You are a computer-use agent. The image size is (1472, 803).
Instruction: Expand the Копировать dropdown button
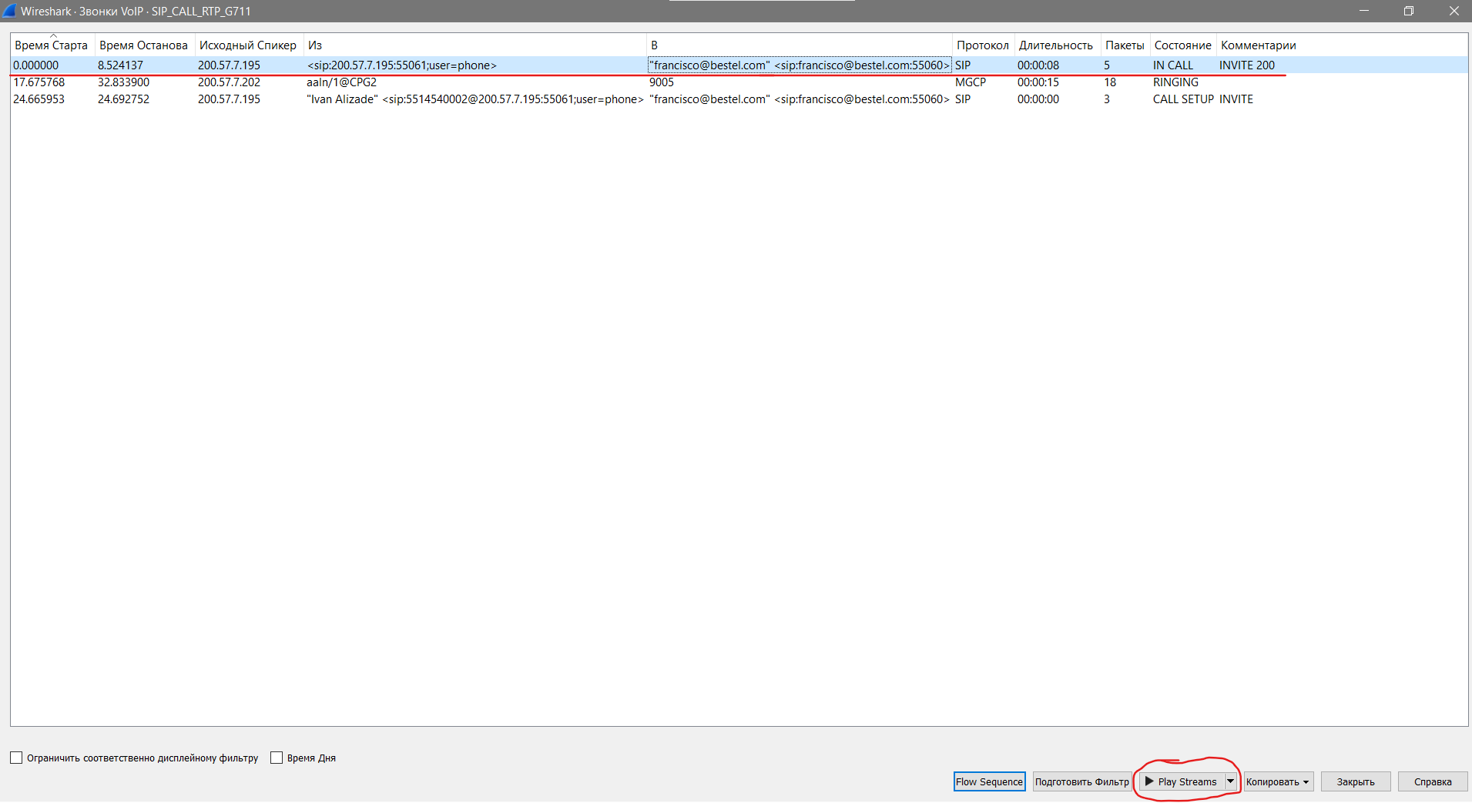click(x=1279, y=781)
